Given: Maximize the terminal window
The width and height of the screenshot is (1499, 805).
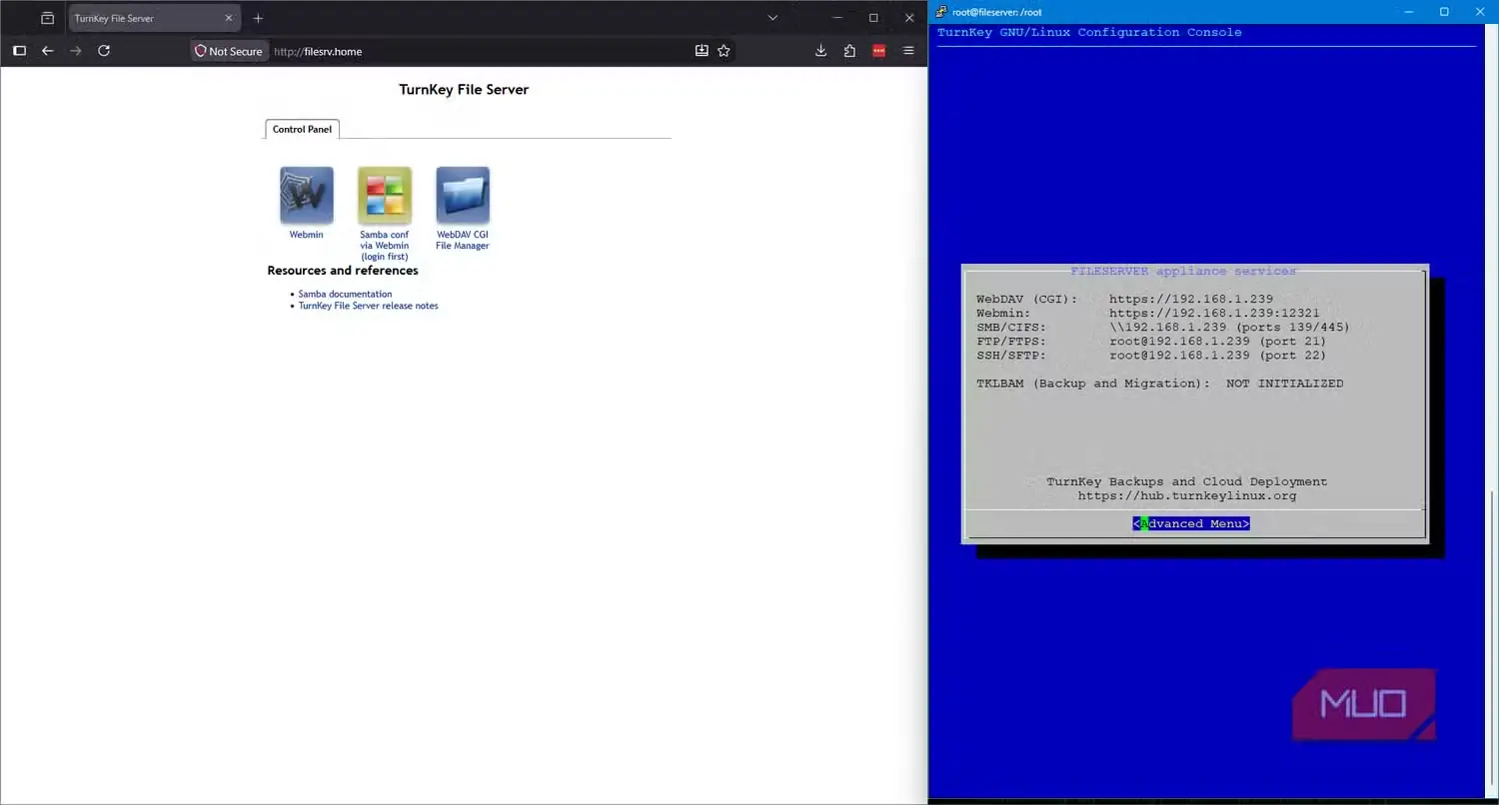Looking at the screenshot, I should click(x=1444, y=11).
